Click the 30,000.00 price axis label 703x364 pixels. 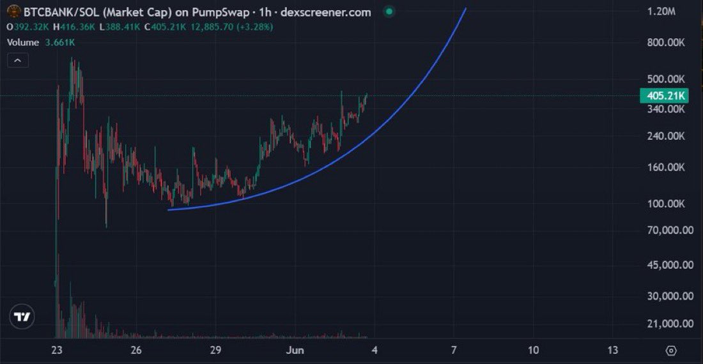pyautogui.click(x=670, y=296)
